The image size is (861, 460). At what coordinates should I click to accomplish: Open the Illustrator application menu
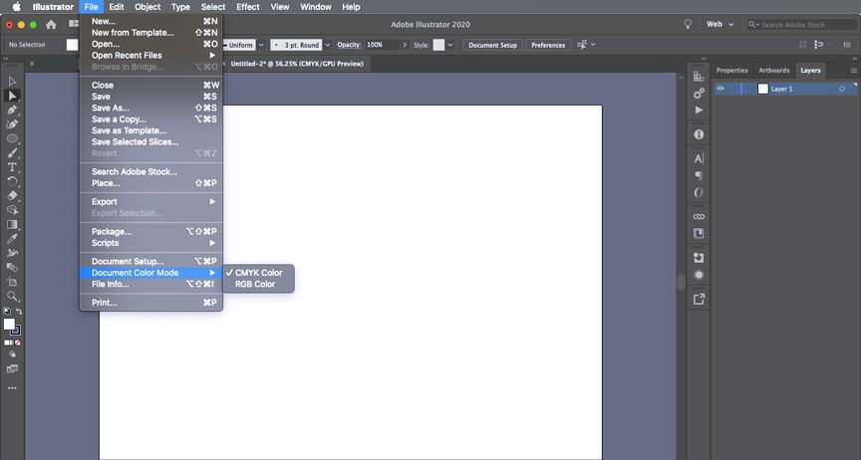[x=53, y=7]
